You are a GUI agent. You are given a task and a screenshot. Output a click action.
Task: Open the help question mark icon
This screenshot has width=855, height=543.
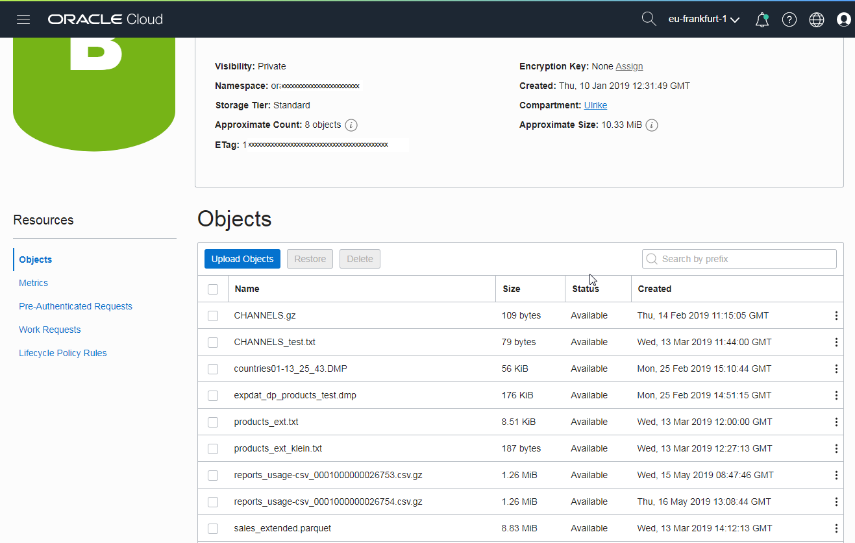pos(789,20)
